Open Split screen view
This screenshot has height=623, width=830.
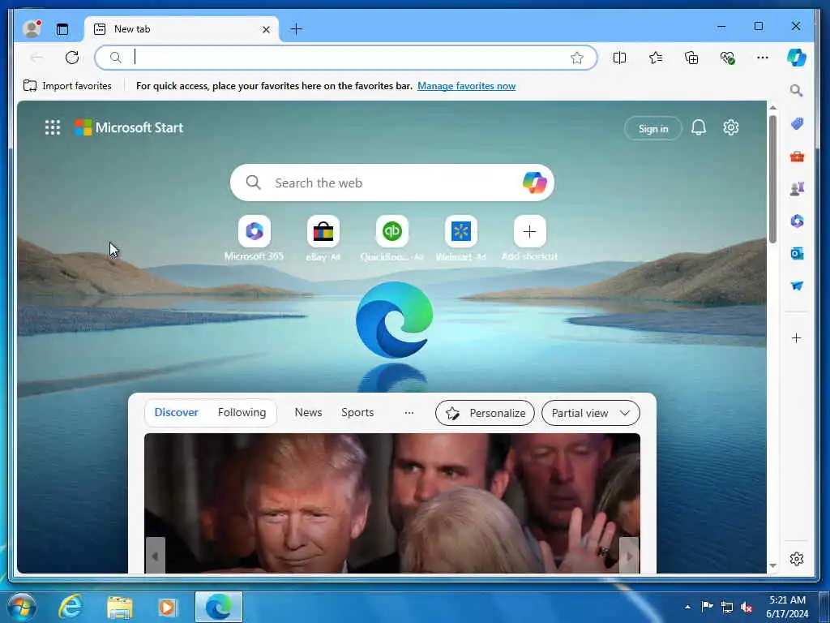point(619,58)
